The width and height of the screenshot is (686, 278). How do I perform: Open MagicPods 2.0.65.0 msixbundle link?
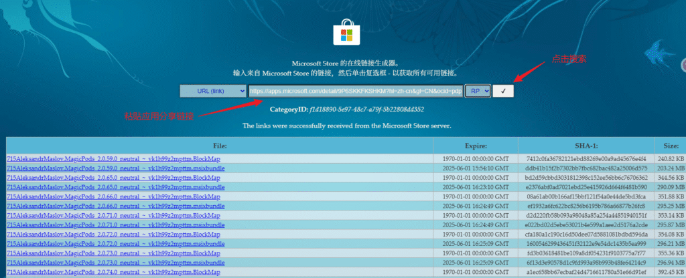tap(116, 187)
